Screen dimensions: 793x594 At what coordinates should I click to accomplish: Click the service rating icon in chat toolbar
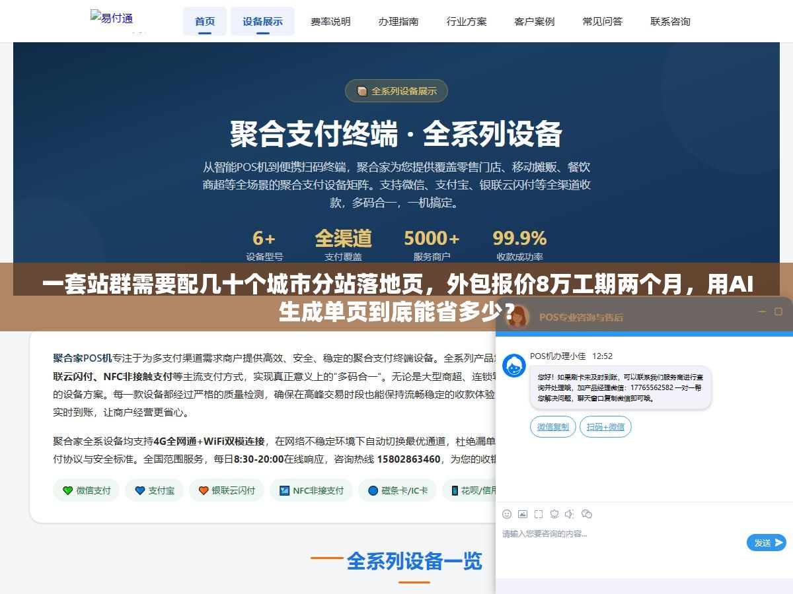[554, 514]
